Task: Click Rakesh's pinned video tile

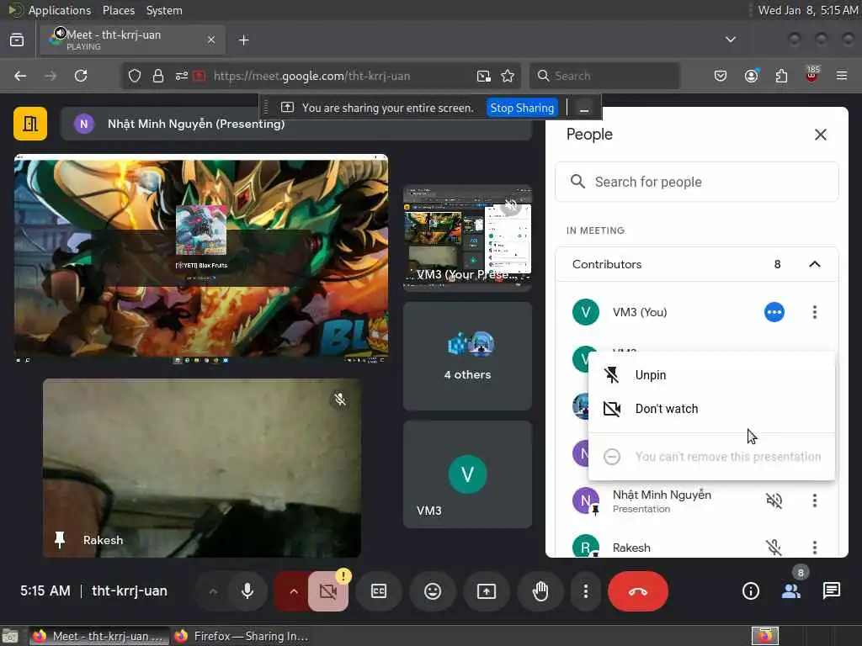Action: coord(202,468)
